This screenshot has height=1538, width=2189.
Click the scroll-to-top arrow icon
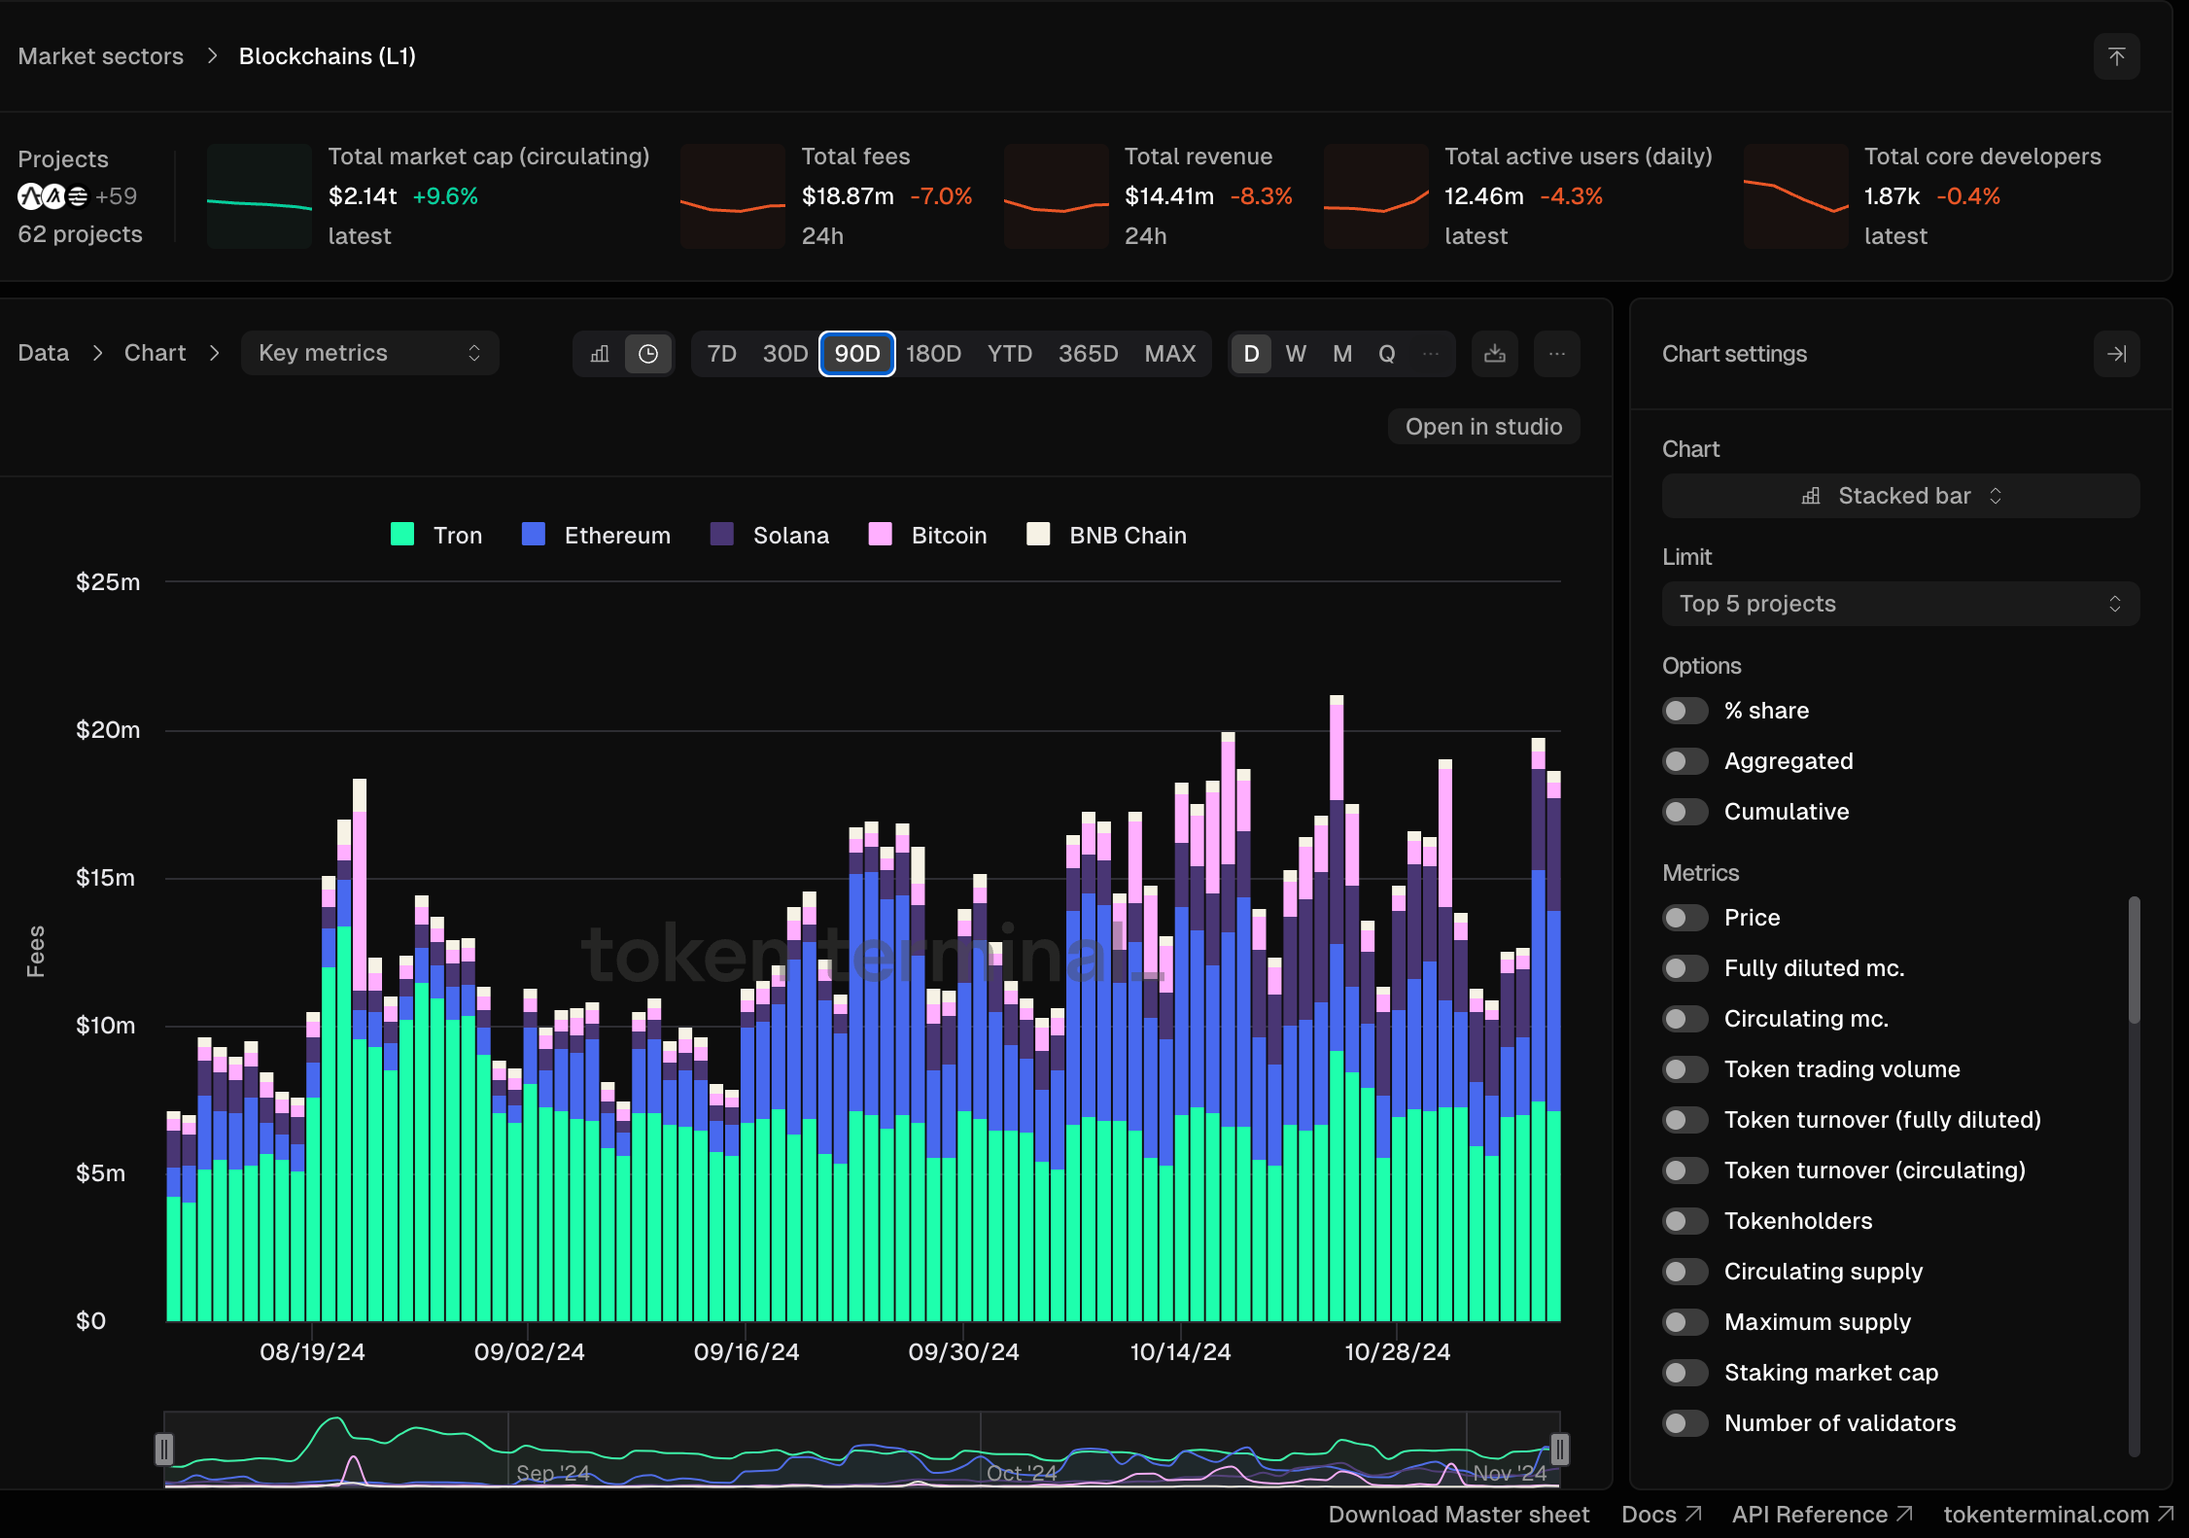point(2116,56)
